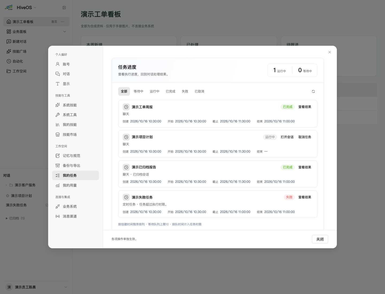Open HiveOS workspace dropdown
Screen dimensions: 385x294
(26, 7)
